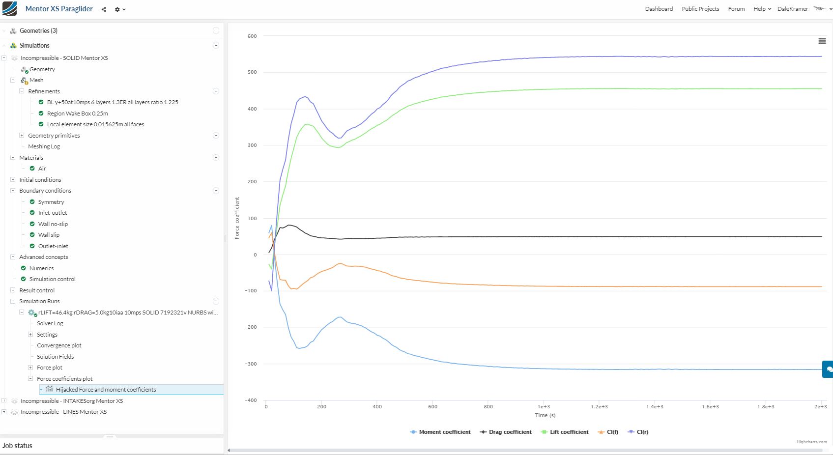This screenshot has width=833, height=455.
Task: Expand the Incompressible - INTAKESorg Mentor XS simulation
Action: tap(4, 401)
